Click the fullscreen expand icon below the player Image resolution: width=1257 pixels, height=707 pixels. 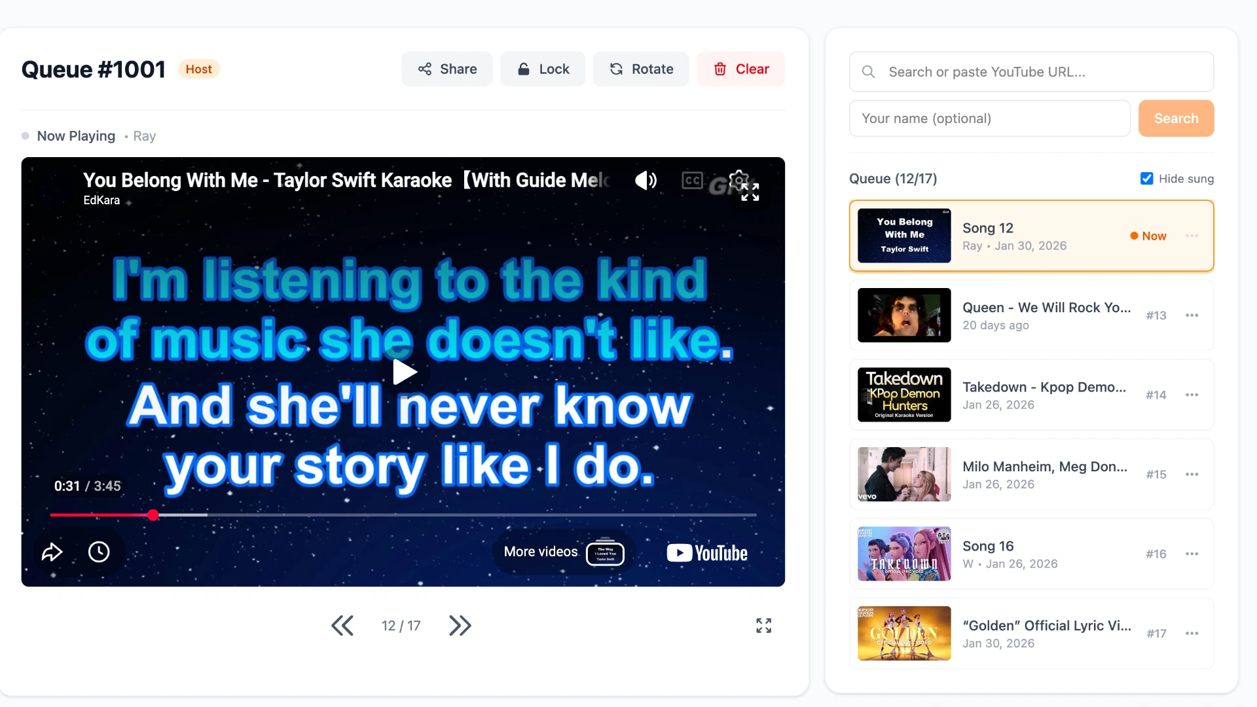763,625
